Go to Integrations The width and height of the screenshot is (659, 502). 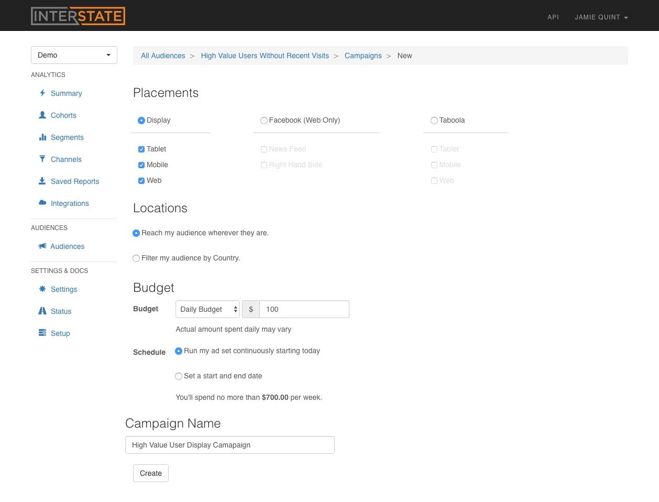click(x=70, y=203)
